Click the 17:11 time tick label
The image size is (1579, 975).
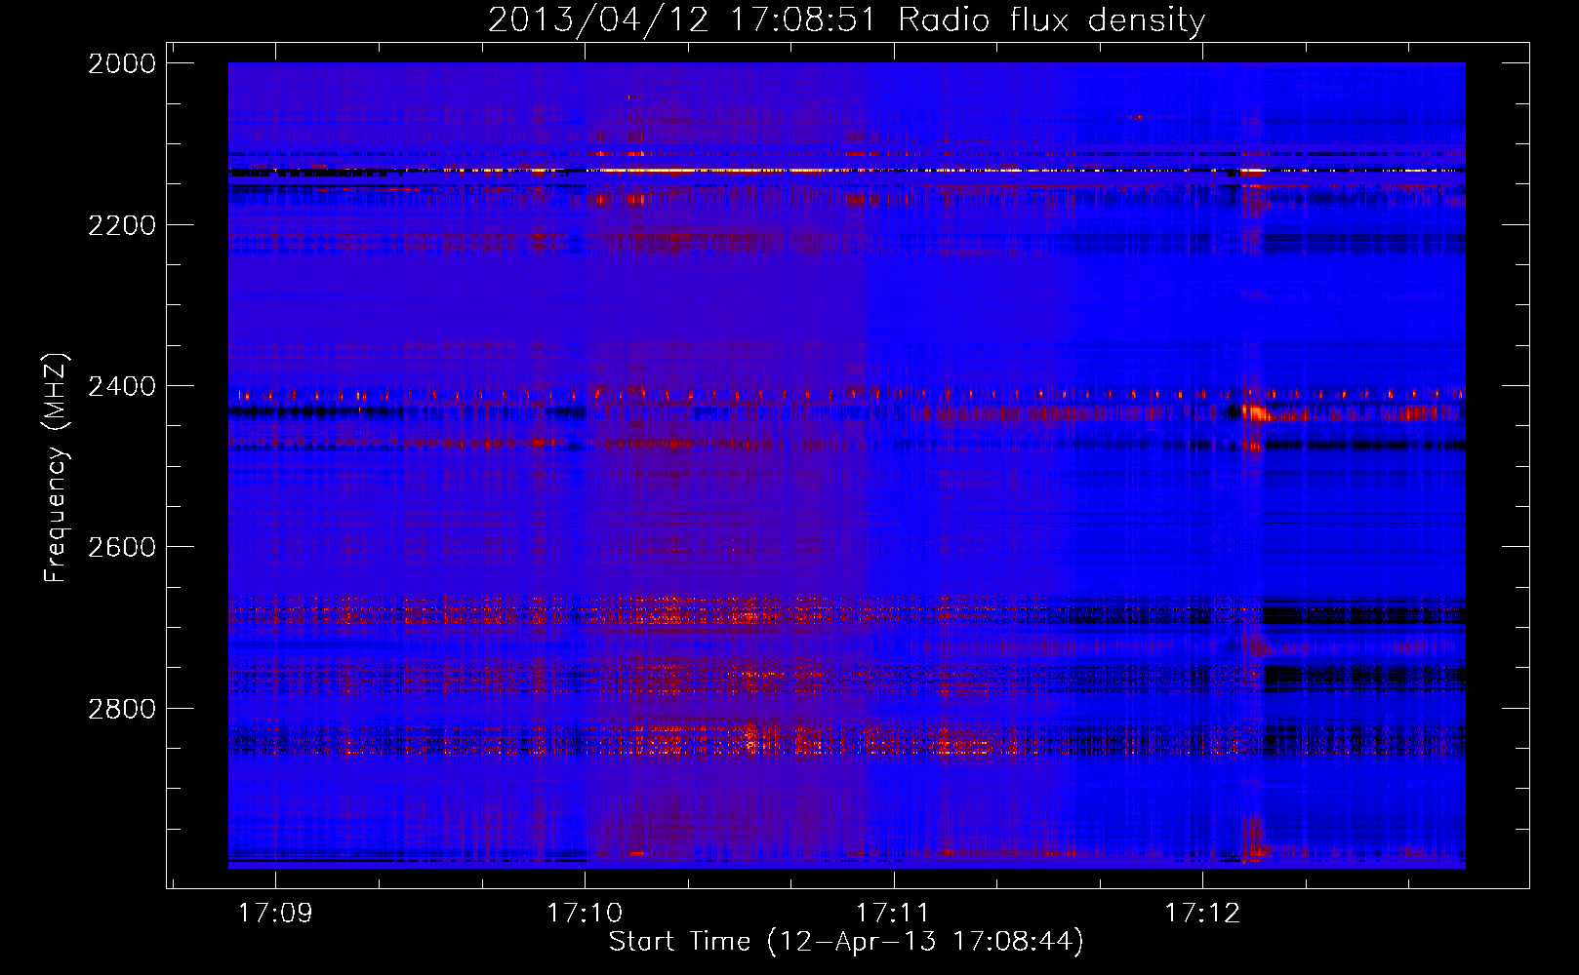pos(894,913)
